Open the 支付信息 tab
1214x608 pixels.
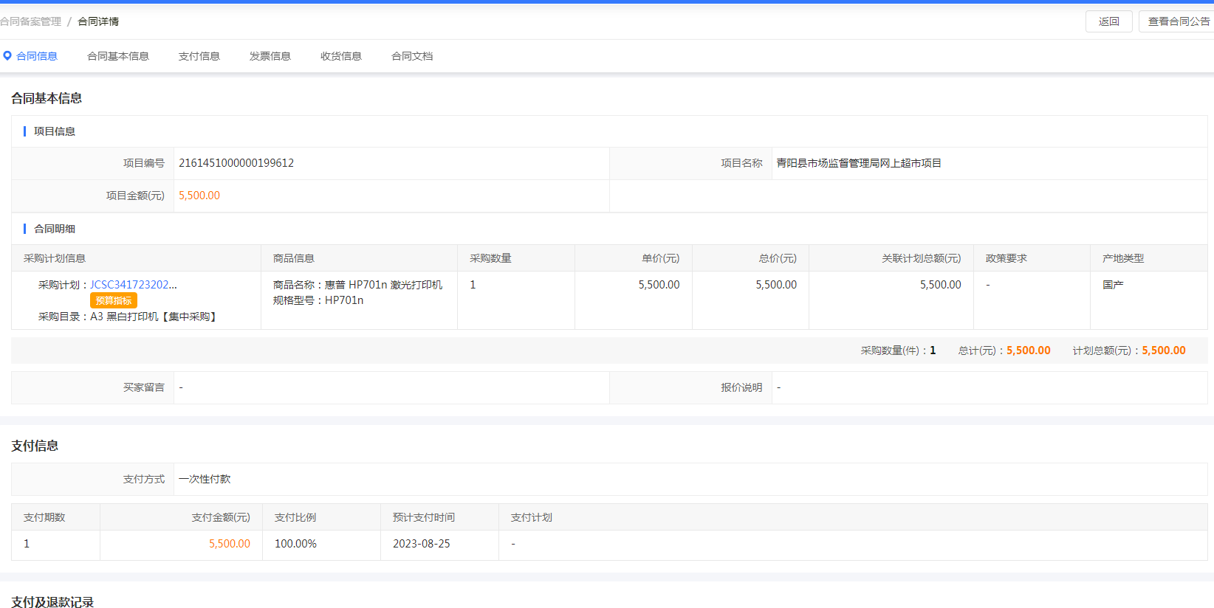(x=199, y=56)
